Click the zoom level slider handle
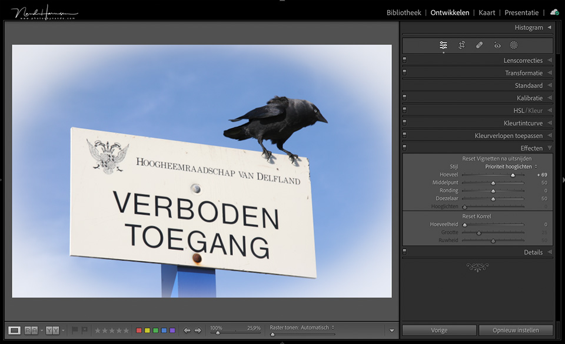This screenshot has height=344, width=565. 217,333
